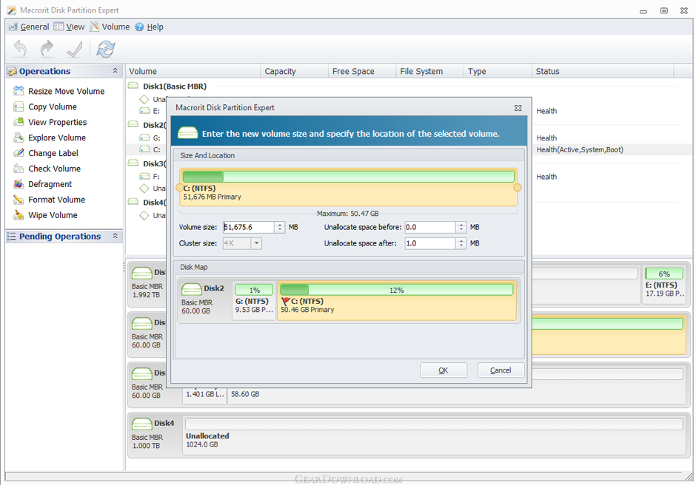This screenshot has width=696, height=485.
Task: Click the G: volume icon in list
Action: click(x=144, y=138)
